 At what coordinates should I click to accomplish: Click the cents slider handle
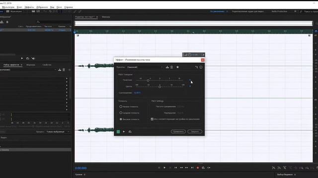pyautogui.click(x=159, y=87)
